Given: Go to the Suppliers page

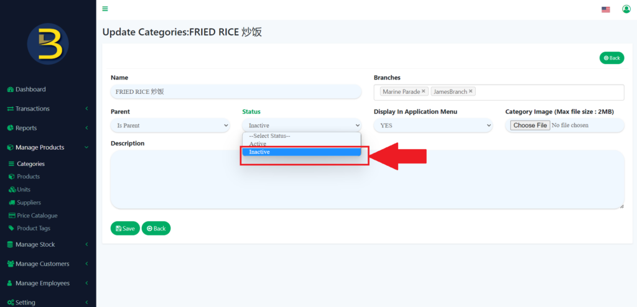Looking at the screenshot, I should (x=29, y=203).
